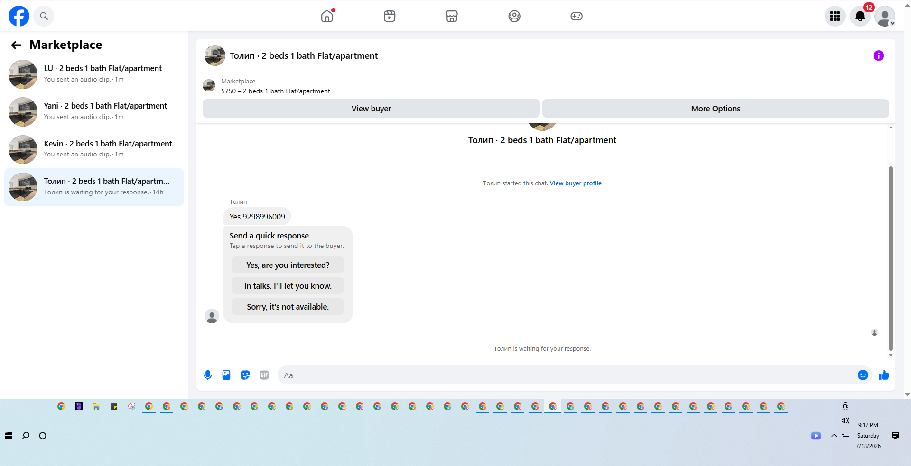Open the Groups icon in top navigation
Screen dimensions: 911x466
pyautogui.click(x=514, y=16)
